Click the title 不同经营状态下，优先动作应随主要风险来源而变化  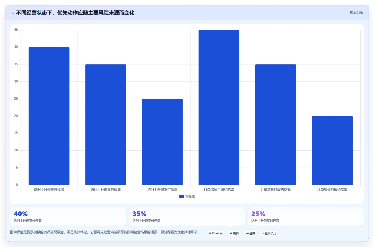[75, 13]
